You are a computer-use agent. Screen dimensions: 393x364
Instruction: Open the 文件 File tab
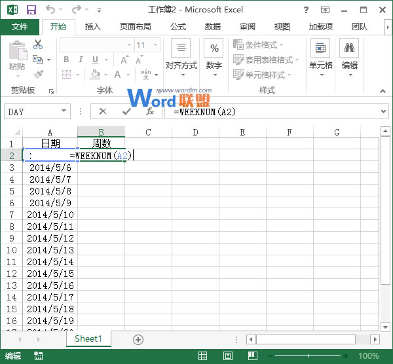[20, 27]
